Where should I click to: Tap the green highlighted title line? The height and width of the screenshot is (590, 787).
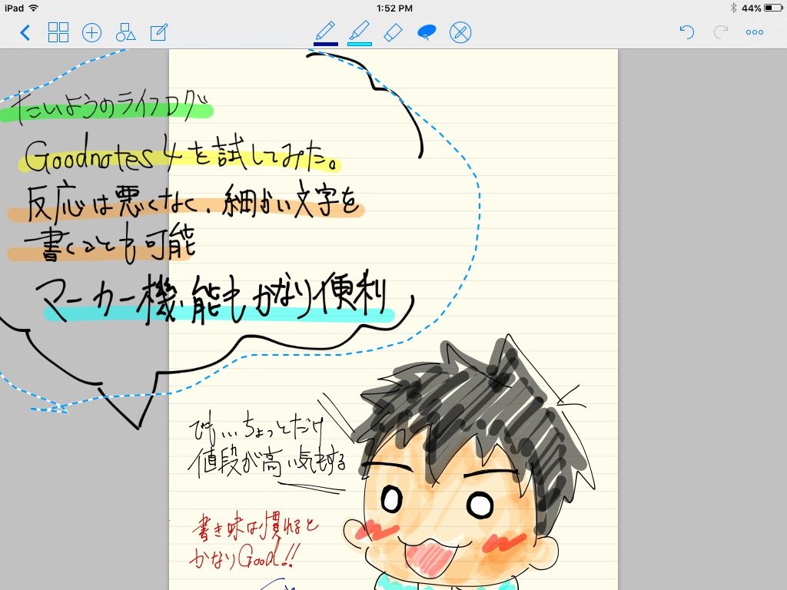(108, 110)
